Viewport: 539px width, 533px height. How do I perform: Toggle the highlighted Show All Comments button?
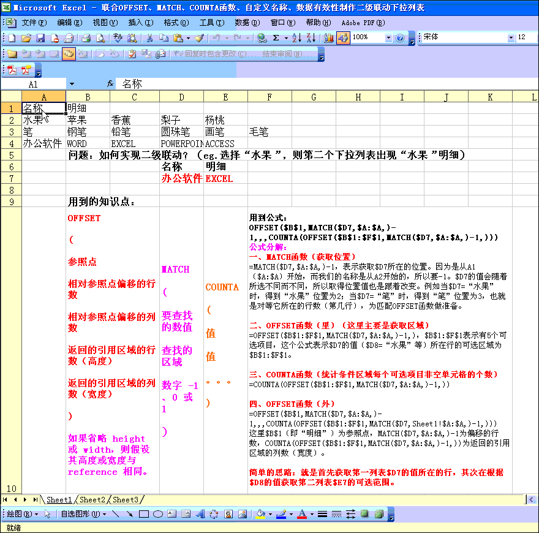tap(69, 54)
